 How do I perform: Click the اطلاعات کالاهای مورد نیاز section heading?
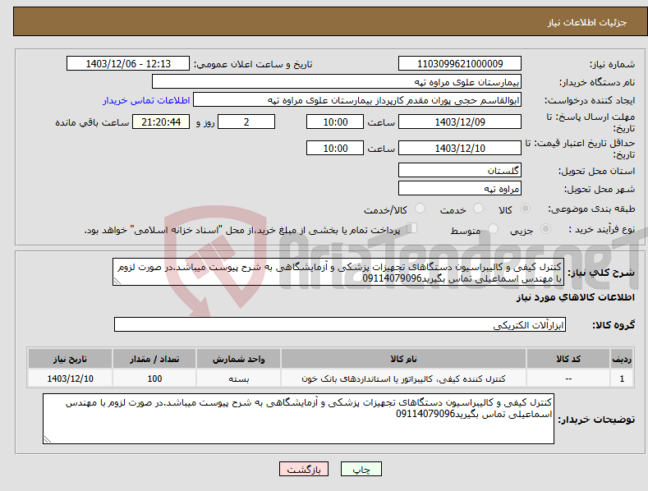tap(575, 297)
